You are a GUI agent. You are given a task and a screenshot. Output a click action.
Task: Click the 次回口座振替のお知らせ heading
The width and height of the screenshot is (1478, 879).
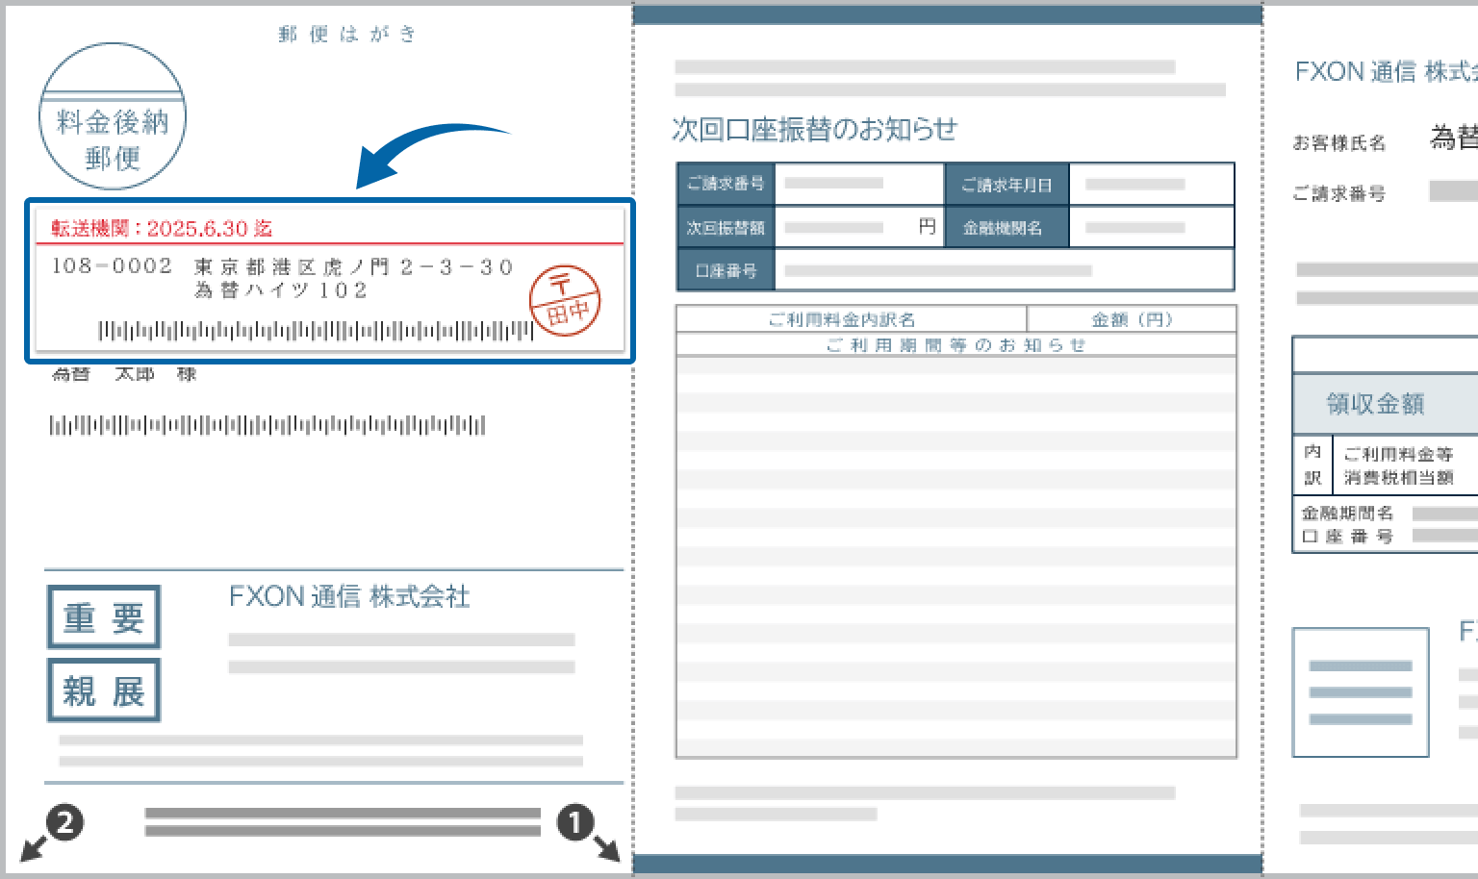[x=814, y=129]
